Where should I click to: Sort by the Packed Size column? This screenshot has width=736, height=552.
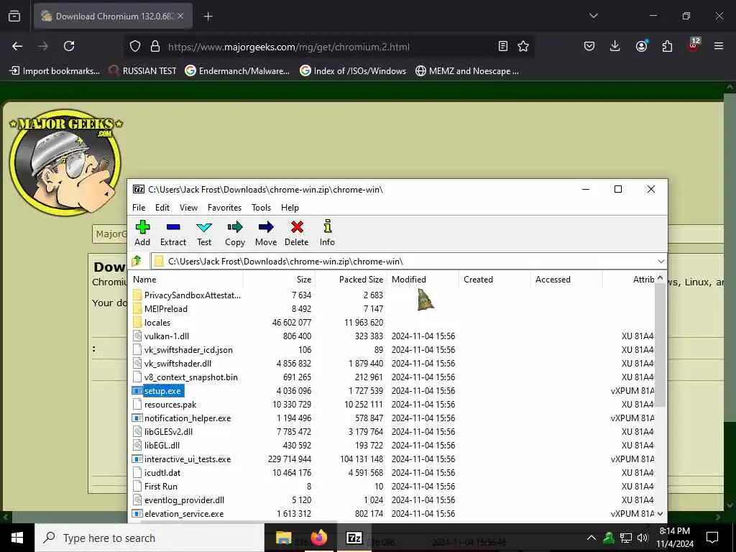351,280
